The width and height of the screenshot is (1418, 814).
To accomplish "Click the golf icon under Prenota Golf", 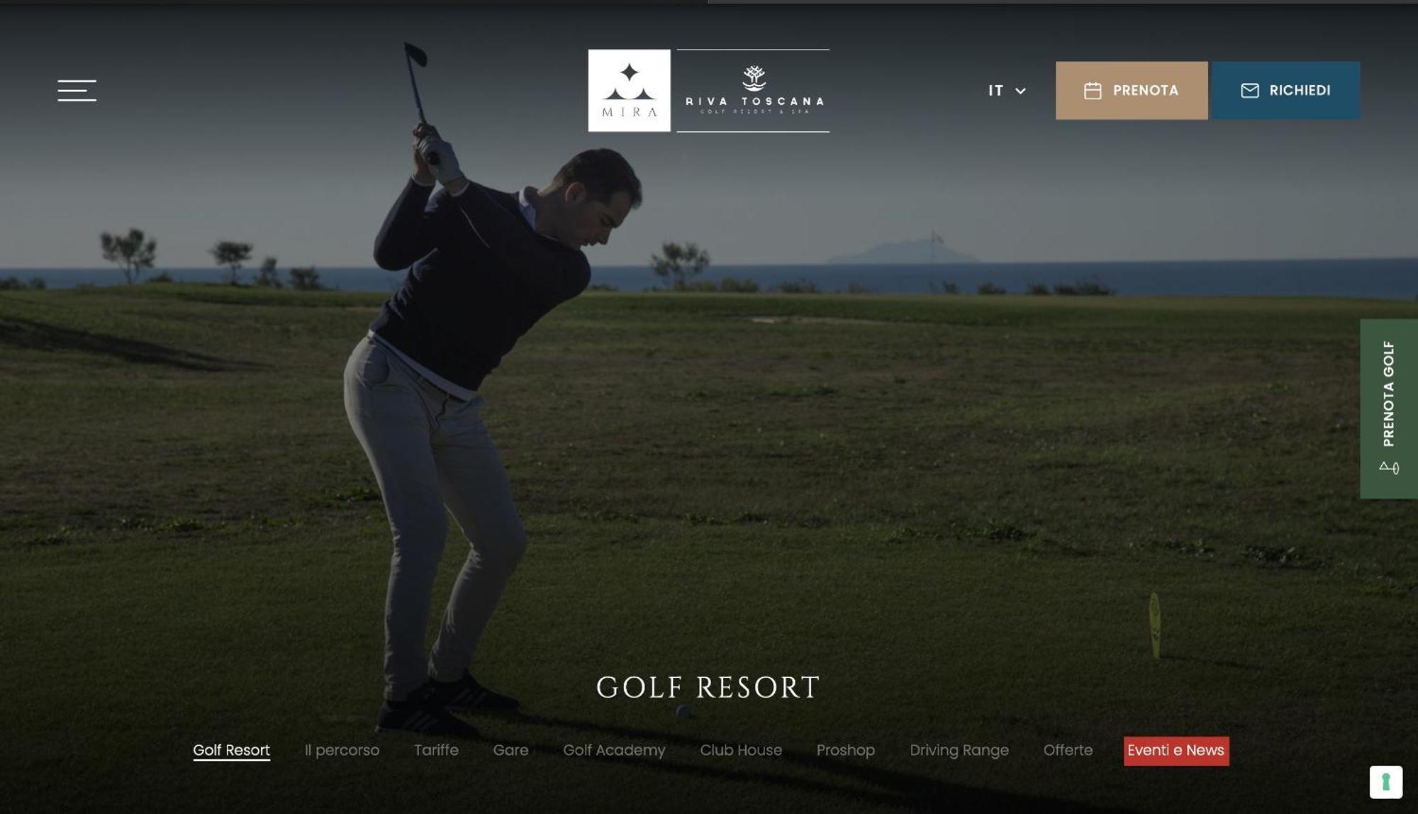I will point(1389,467).
